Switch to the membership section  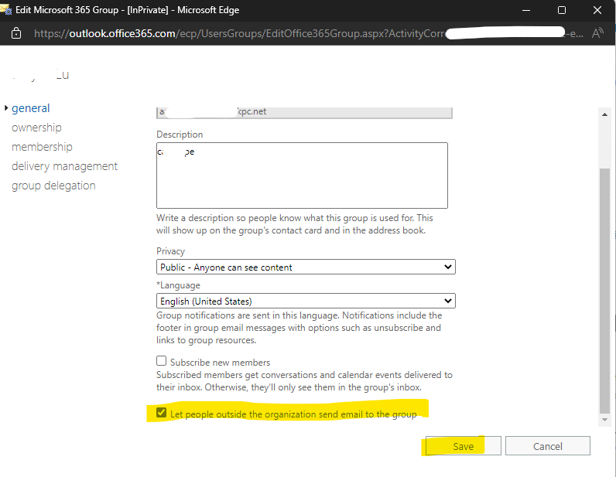pyautogui.click(x=42, y=147)
